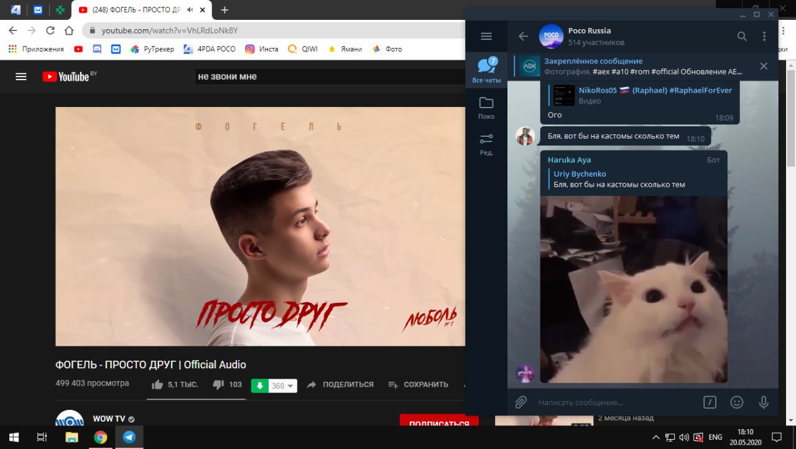Open the Поко folder in Telegram sidebar
This screenshot has height=449, width=796.
486,108
